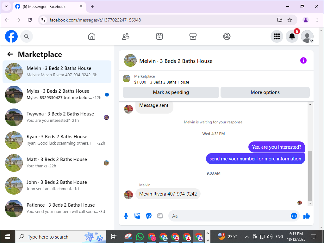Viewport: 324px width, 243px height.
Task: Click the chat scrollbar up arrow
Action: click(x=310, y=104)
